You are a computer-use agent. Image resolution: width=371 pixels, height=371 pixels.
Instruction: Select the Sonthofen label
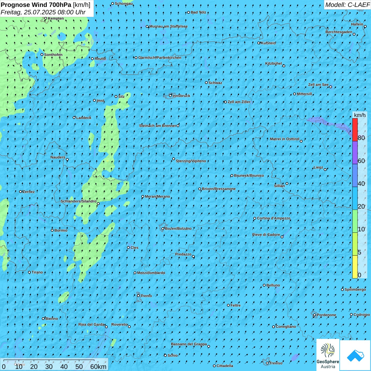pos(53,55)
